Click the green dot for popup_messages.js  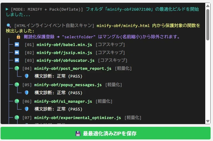tap(17, 85)
